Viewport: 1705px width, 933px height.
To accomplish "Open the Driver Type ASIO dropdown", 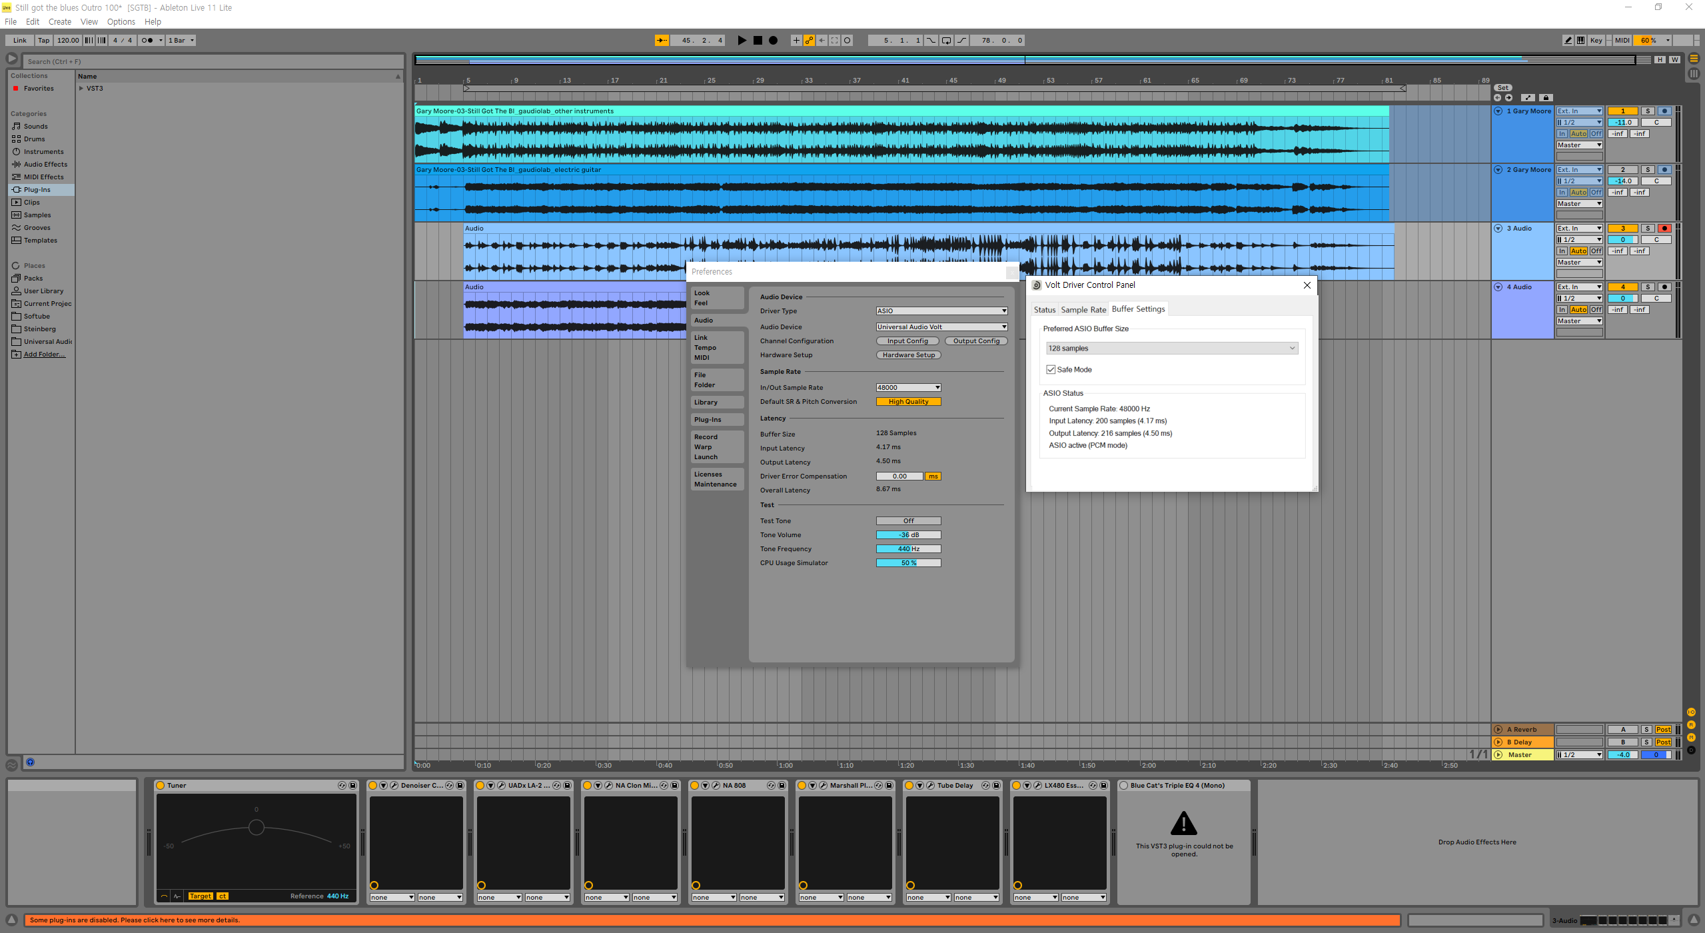I will pyautogui.click(x=941, y=311).
